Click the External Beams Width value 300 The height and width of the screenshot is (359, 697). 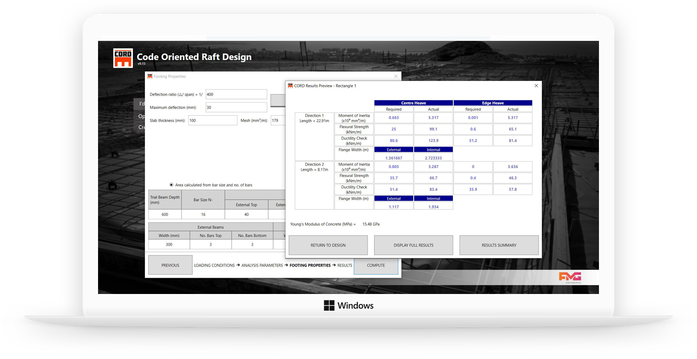pyautogui.click(x=169, y=244)
